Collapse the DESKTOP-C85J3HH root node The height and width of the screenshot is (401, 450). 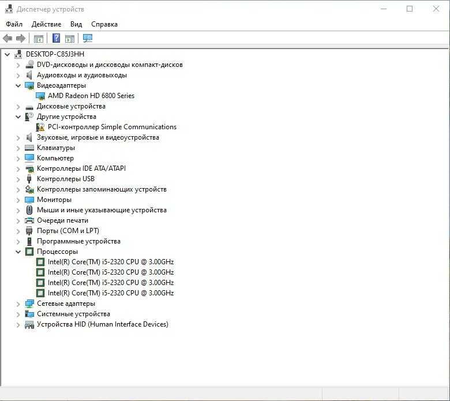[7, 54]
